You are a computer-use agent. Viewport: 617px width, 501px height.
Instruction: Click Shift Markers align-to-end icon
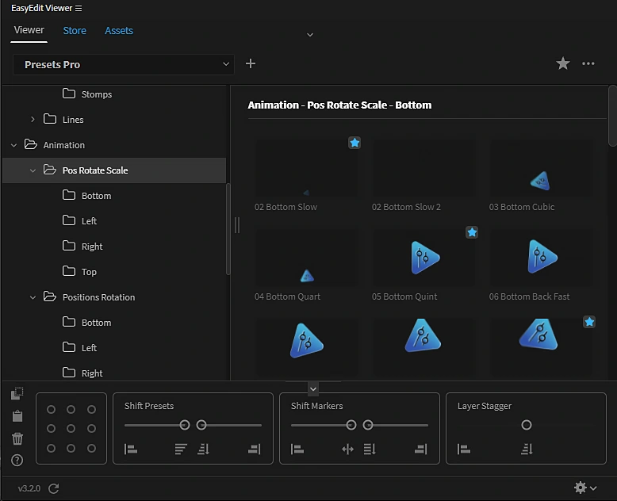[x=420, y=449]
